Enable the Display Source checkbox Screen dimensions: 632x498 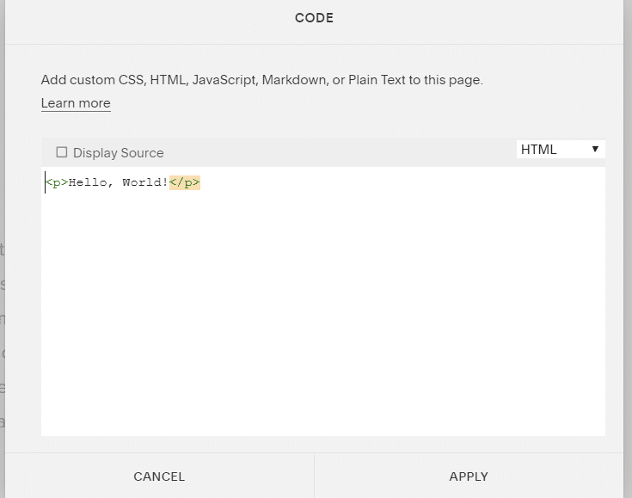pyautogui.click(x=62, y=152)
